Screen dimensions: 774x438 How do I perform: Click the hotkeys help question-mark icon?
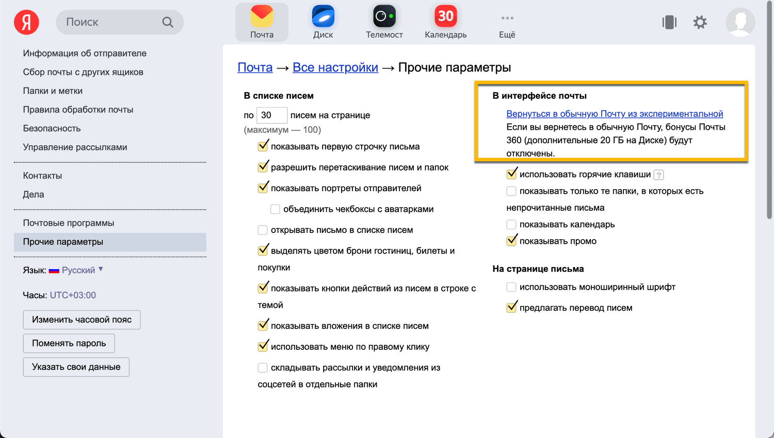pyautogui.click(x=658, y=175)
